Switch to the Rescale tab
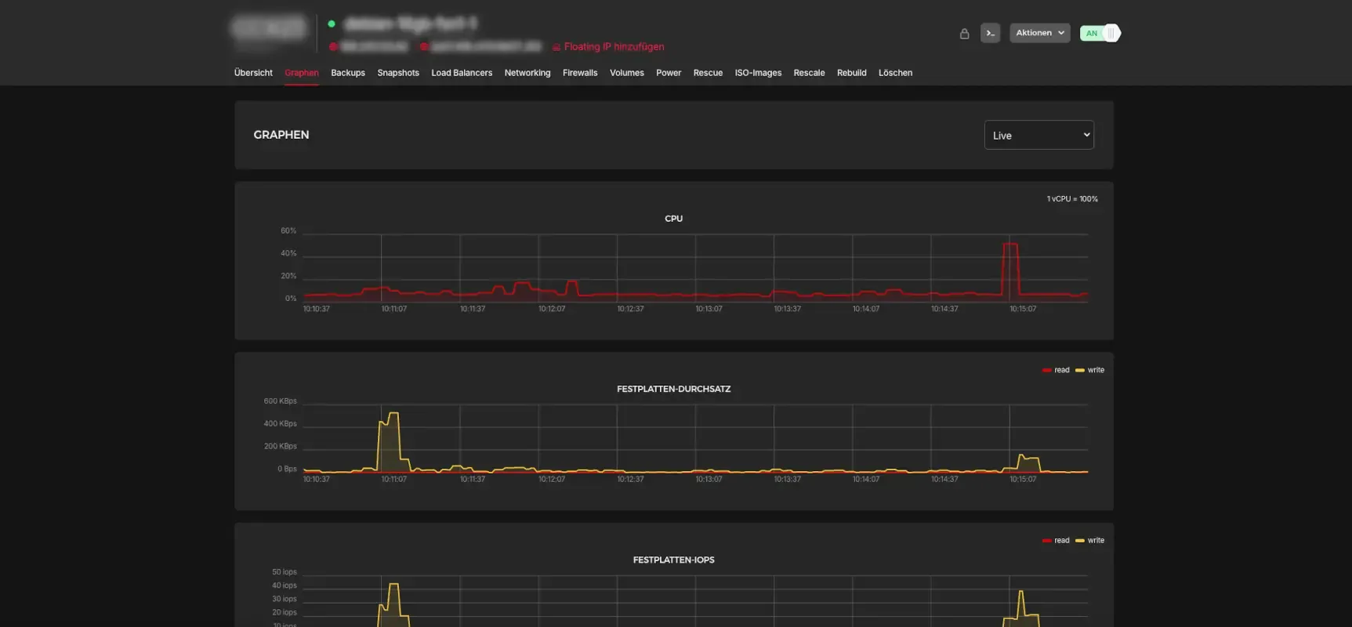The image size is (1352, 627). [809, 73]
